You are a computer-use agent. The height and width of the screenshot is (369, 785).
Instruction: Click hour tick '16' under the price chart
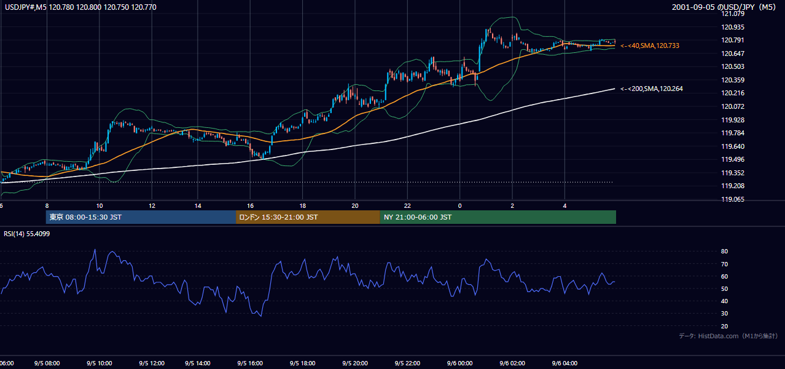coord(251,206)
